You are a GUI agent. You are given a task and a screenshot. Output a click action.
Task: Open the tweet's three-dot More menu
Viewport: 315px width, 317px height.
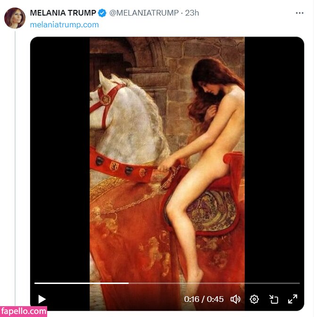click(x=299, y=13)
